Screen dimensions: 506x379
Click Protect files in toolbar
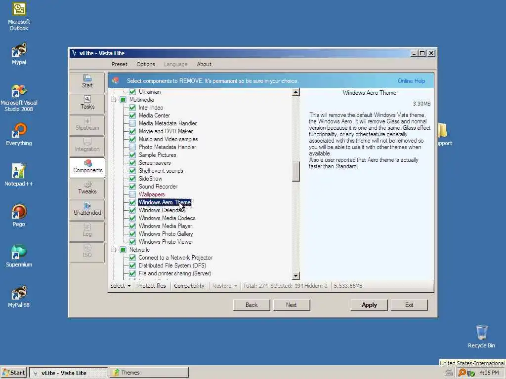[x=151, y=286]
